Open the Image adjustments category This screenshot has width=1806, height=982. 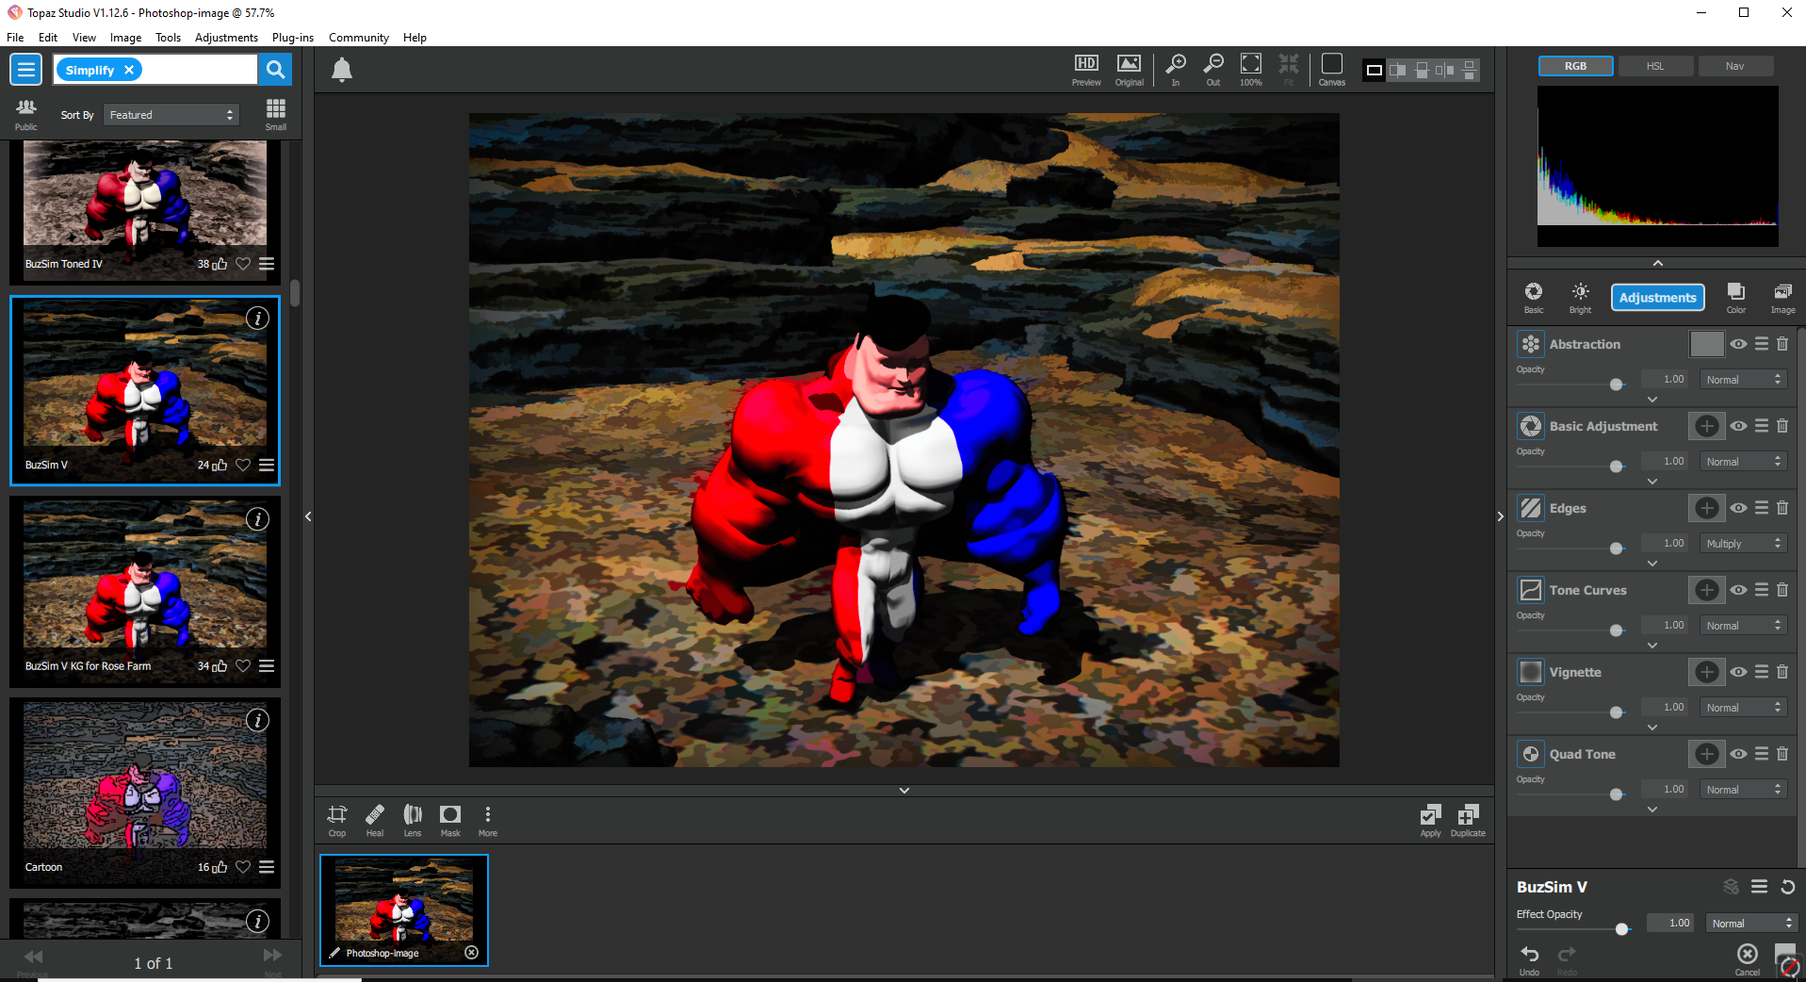click(x=1783, y=297)
